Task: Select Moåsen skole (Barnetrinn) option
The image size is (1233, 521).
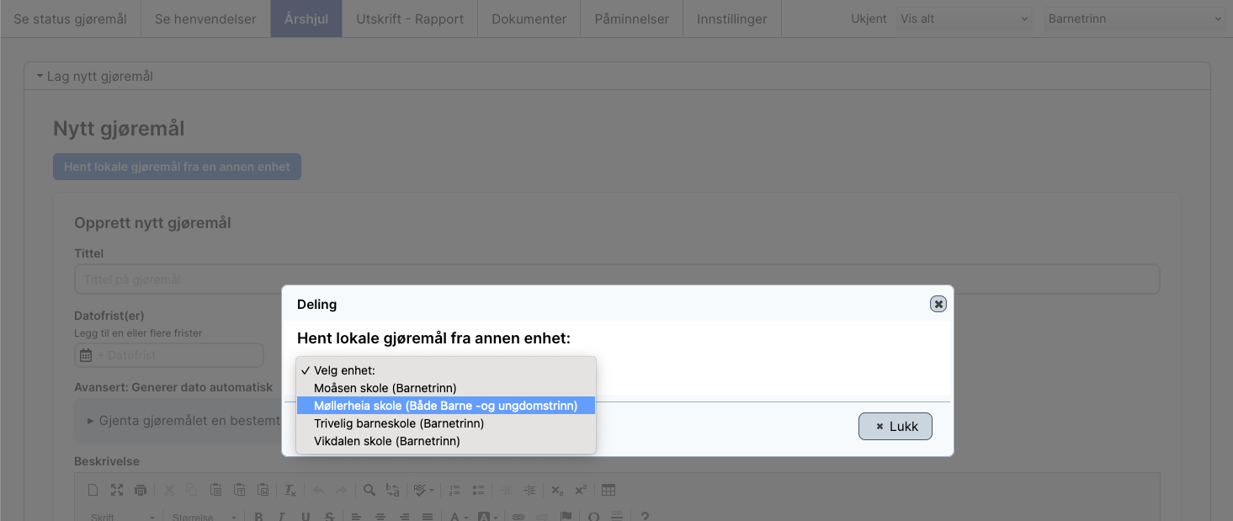Action: point(446,388)
